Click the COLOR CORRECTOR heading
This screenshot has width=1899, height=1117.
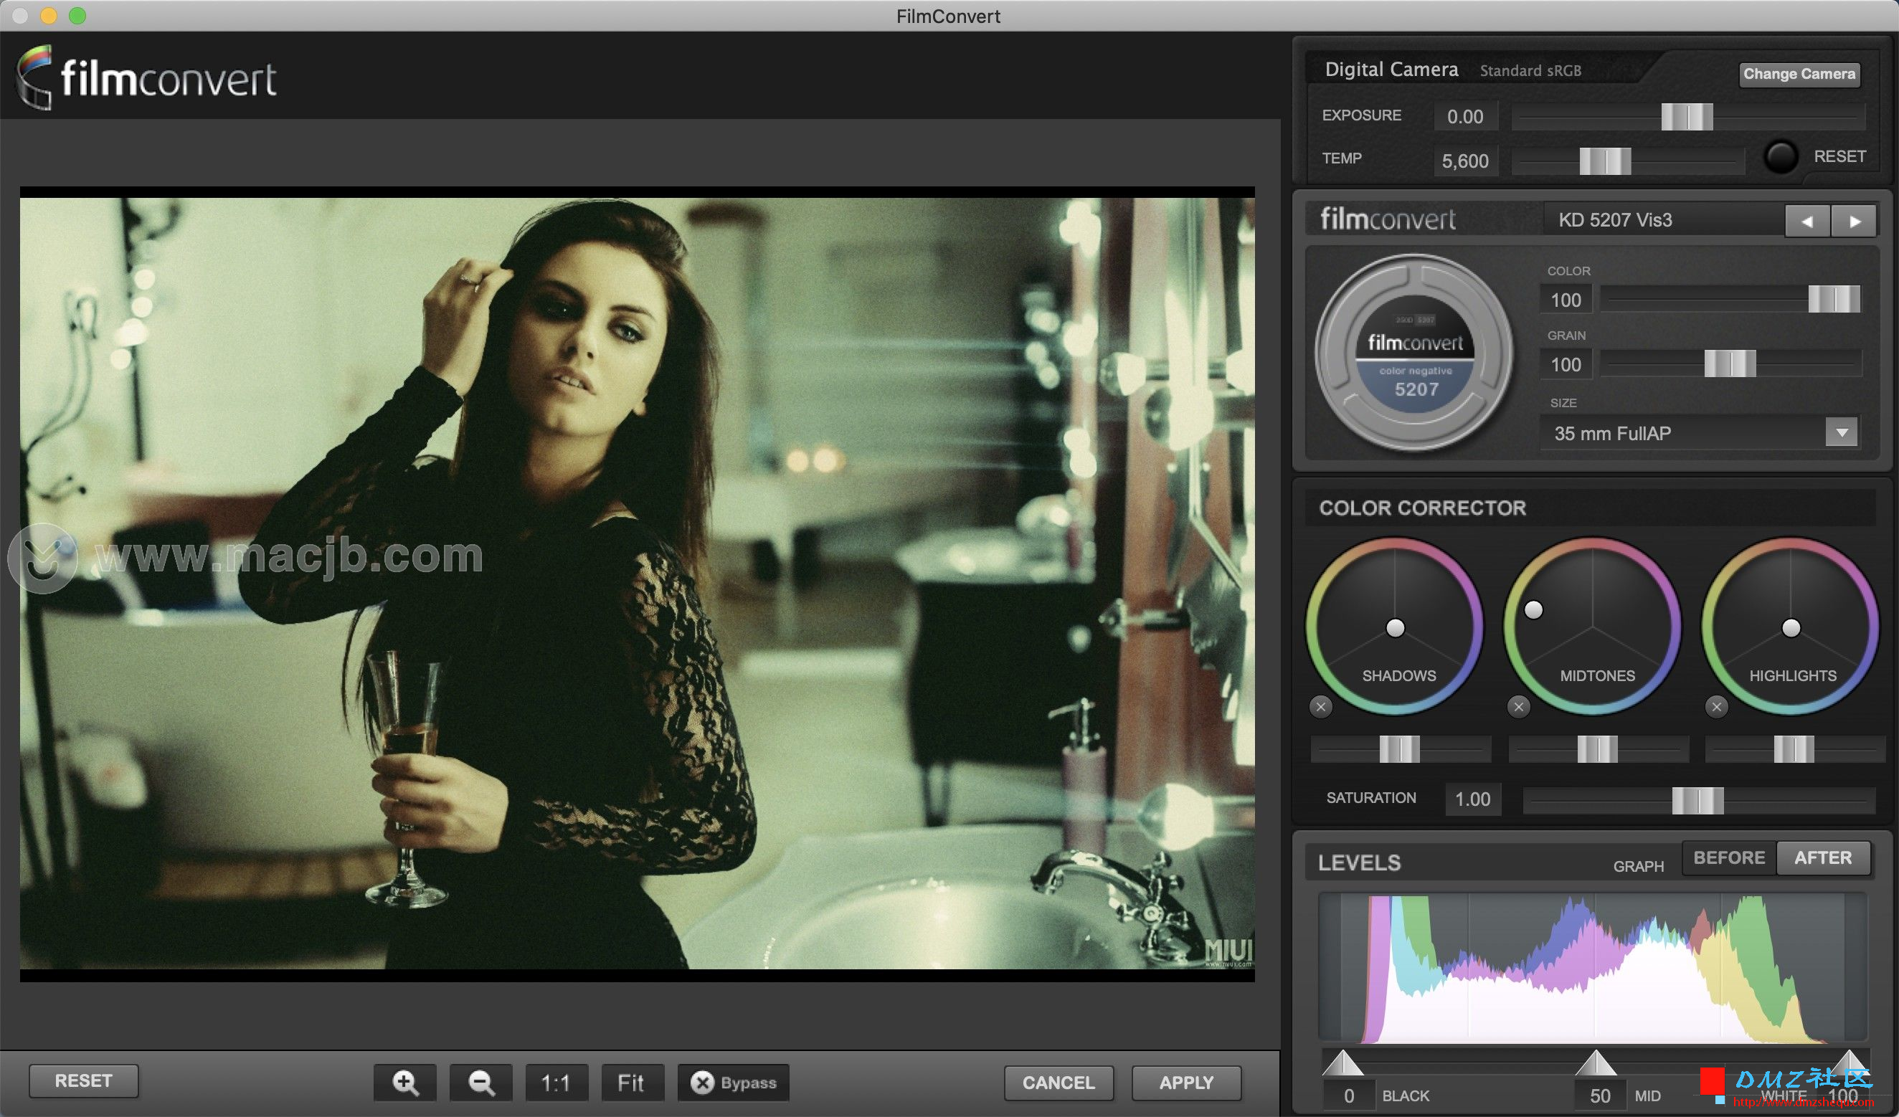(1422, 508)
